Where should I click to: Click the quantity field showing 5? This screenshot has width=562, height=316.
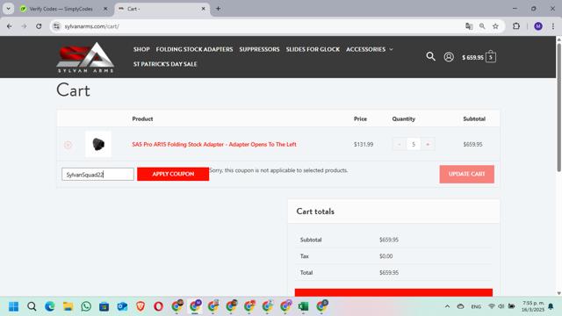(414, 144)
